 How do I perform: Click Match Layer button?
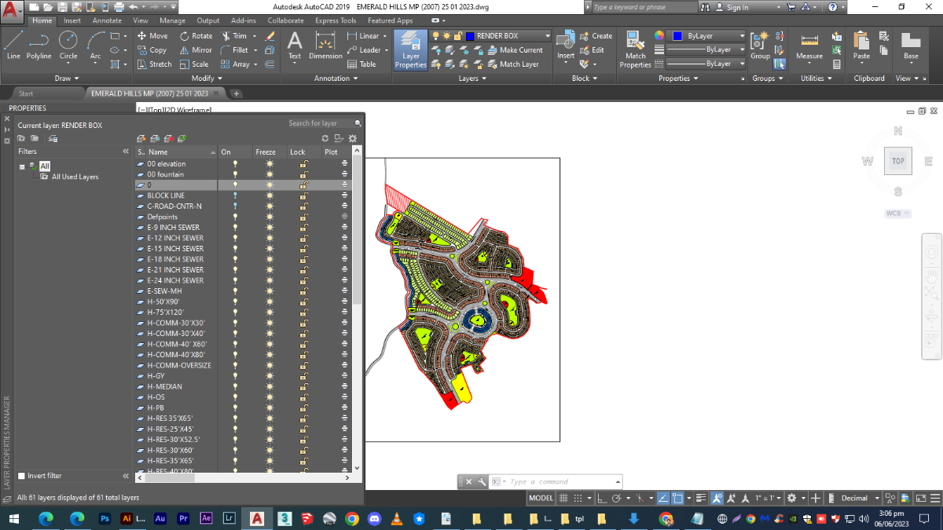coord(518,64)
